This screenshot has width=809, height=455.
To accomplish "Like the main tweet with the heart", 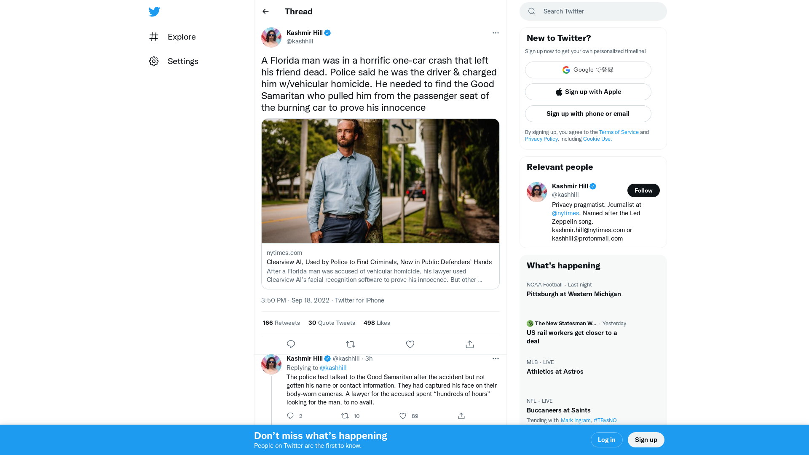I will (x=410, y=344).
